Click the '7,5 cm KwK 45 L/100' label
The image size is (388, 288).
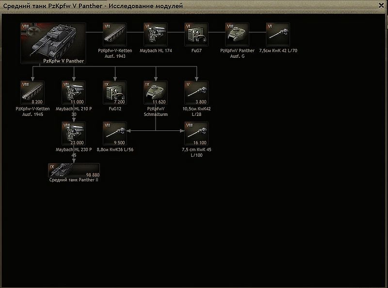click(x=196, y=152)
